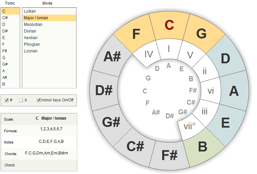Viewport: 257px width, 174px height.
Task: Toggle minor keys On/Off checkbox
Action: point(38,100)
